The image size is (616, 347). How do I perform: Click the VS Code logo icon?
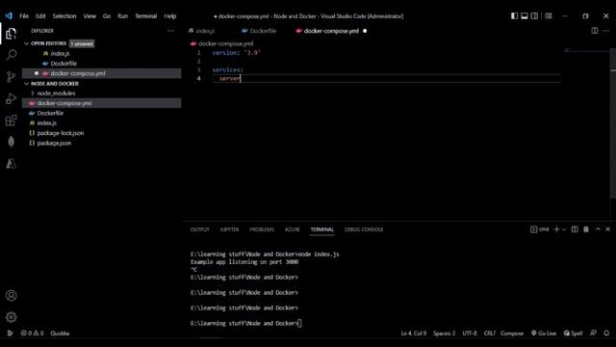pos(9,16)
